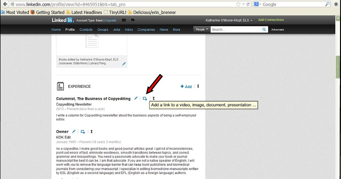
Task: Open the News nav item
Action: [x=164, y=30]
